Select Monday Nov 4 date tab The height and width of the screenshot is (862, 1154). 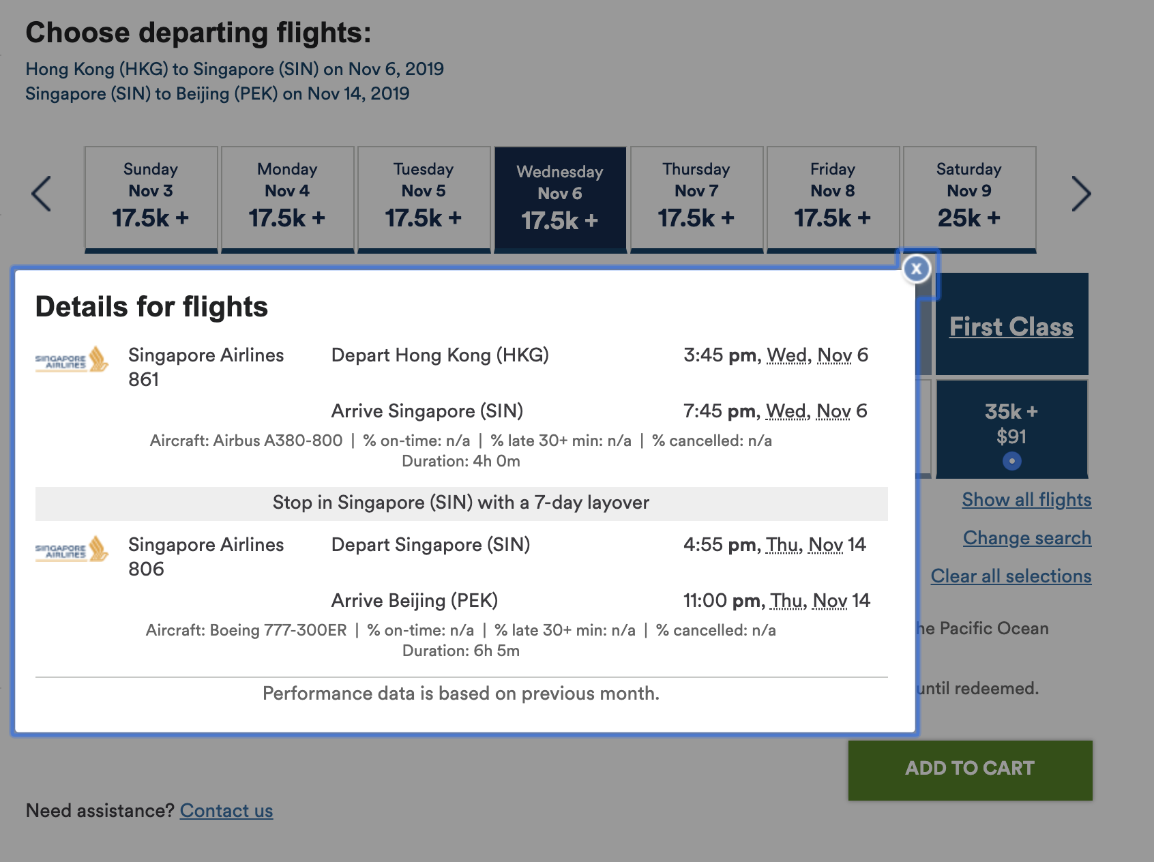click(287, 199)
